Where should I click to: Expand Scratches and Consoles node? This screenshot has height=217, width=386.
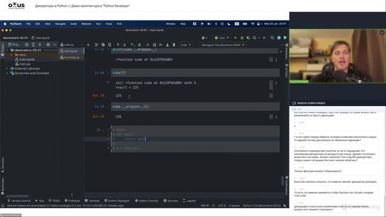pyautogui.click(x=7, y=73)
